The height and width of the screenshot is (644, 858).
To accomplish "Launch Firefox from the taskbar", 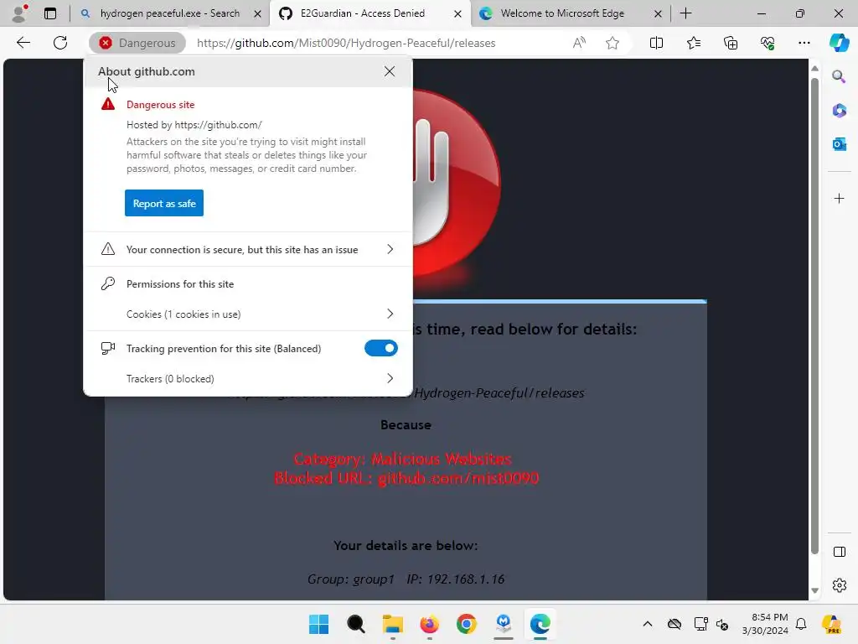I will (430, 624).
